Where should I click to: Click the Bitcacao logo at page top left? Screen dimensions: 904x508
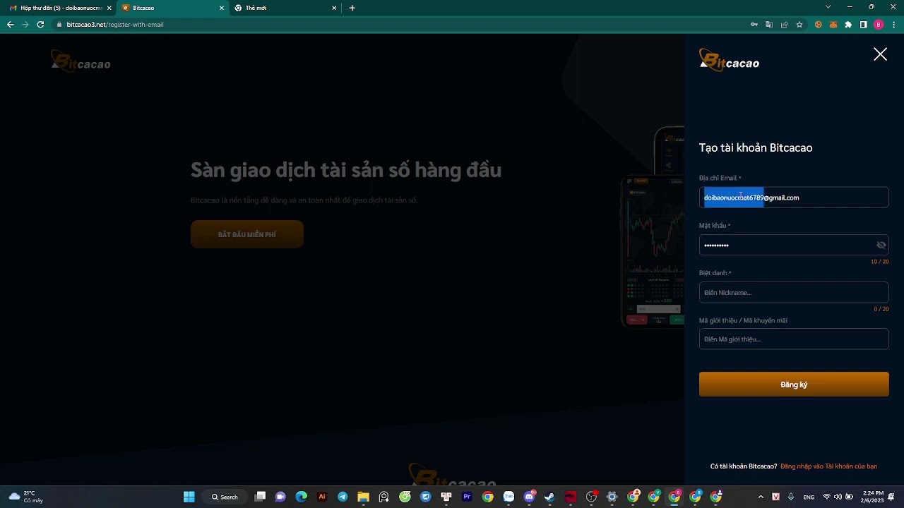pyautogui.click(x=81, y=61)
